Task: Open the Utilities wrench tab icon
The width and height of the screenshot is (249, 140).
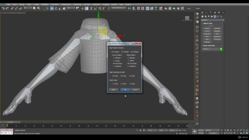Action: pos(223,12)
